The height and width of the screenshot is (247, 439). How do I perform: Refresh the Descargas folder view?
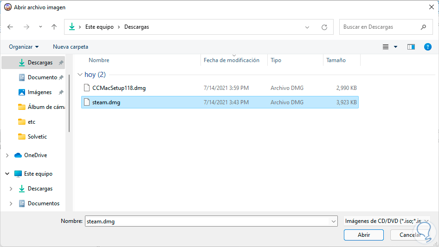point(324,27)
